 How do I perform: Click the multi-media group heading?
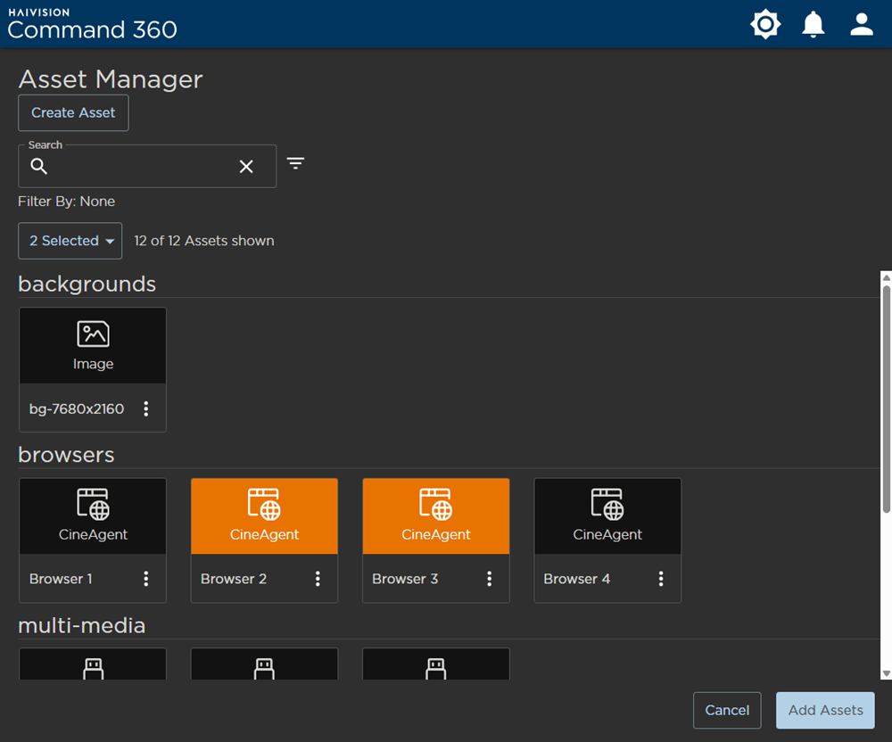[x=82, y=625]
